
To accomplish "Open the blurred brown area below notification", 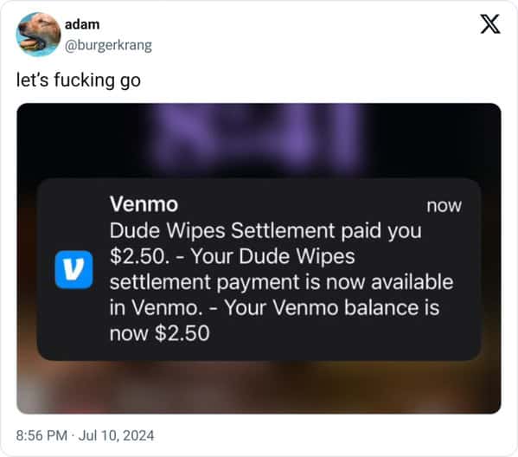I will click(x=259, y=387).
